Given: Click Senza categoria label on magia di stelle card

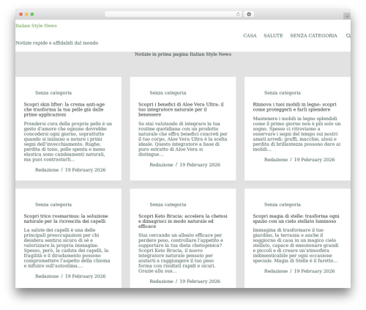Looking at the screenshot, I should point(283,204).
